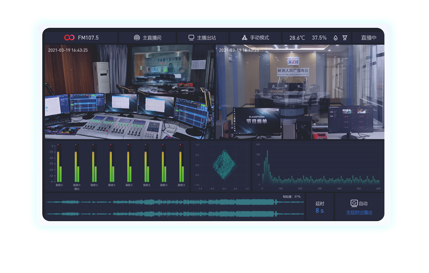The height and width of the screenshot is (273, 429).
Task: Click the sprinkler icon in top bar
Action: pyautogui.click(x=345, y=38)
